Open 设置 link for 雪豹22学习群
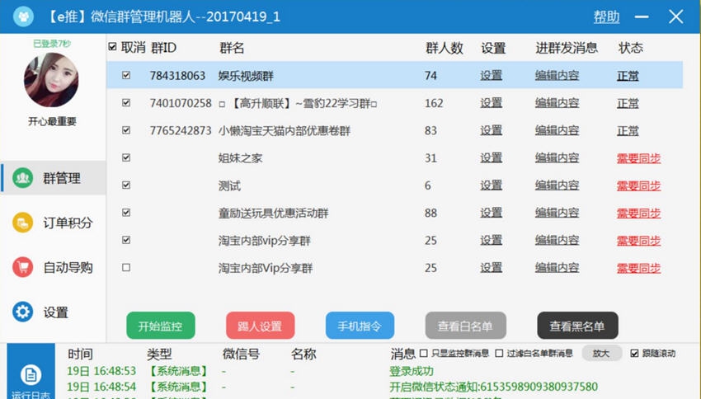 tap(492, 103)
